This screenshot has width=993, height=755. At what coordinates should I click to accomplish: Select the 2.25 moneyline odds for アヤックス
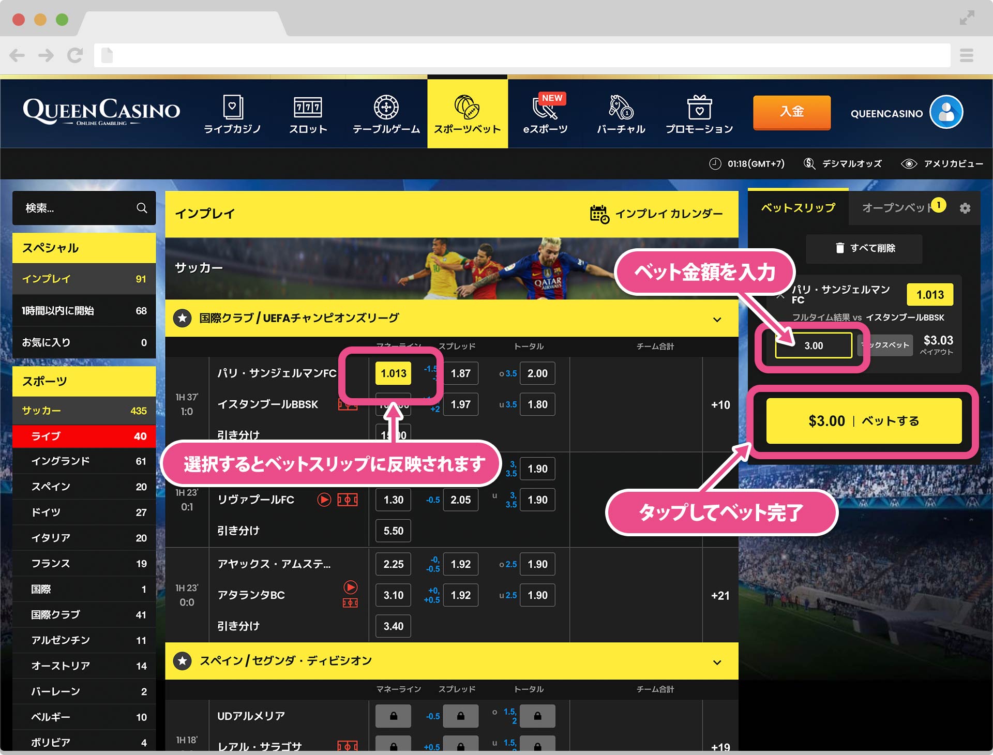pyautogui.click(x=393, y=564)
